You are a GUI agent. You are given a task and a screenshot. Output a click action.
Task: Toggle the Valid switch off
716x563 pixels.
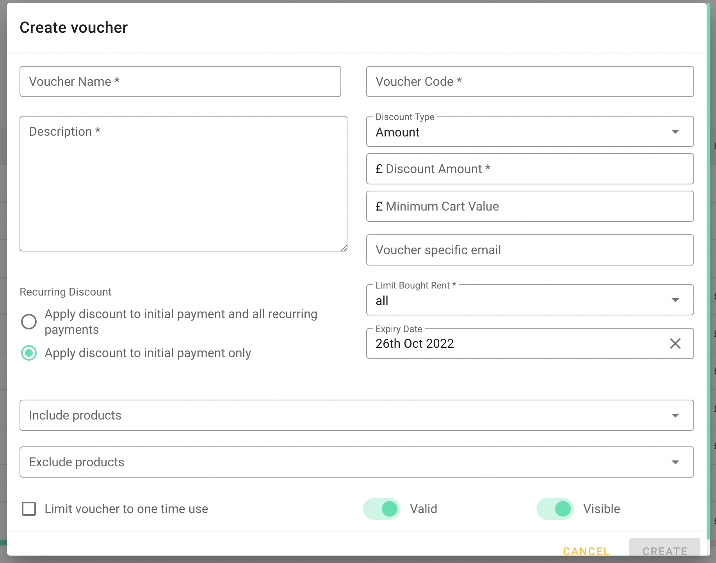pyautogui.click(x=382, y=509)
